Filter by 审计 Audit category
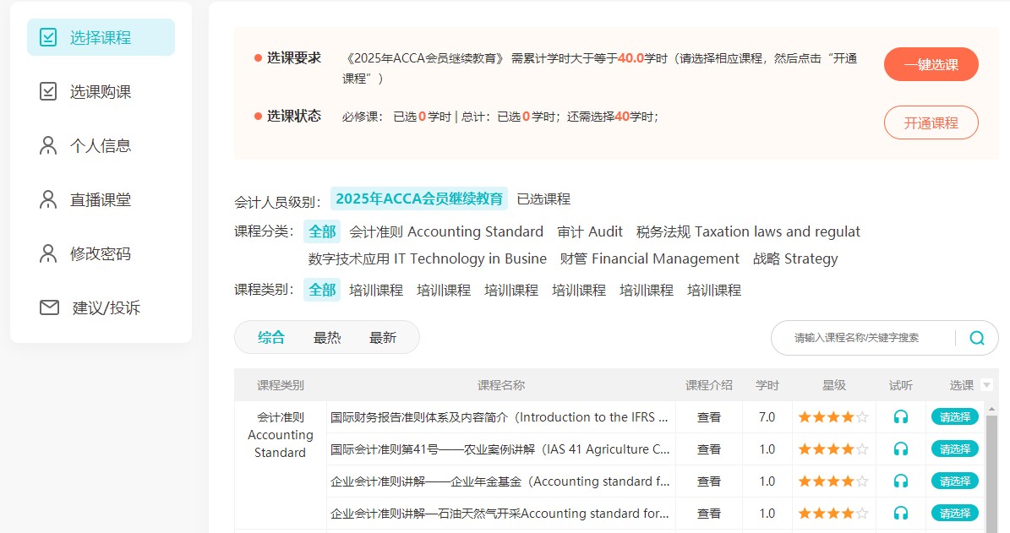1010x533 pixels. (x=590, y=231)
